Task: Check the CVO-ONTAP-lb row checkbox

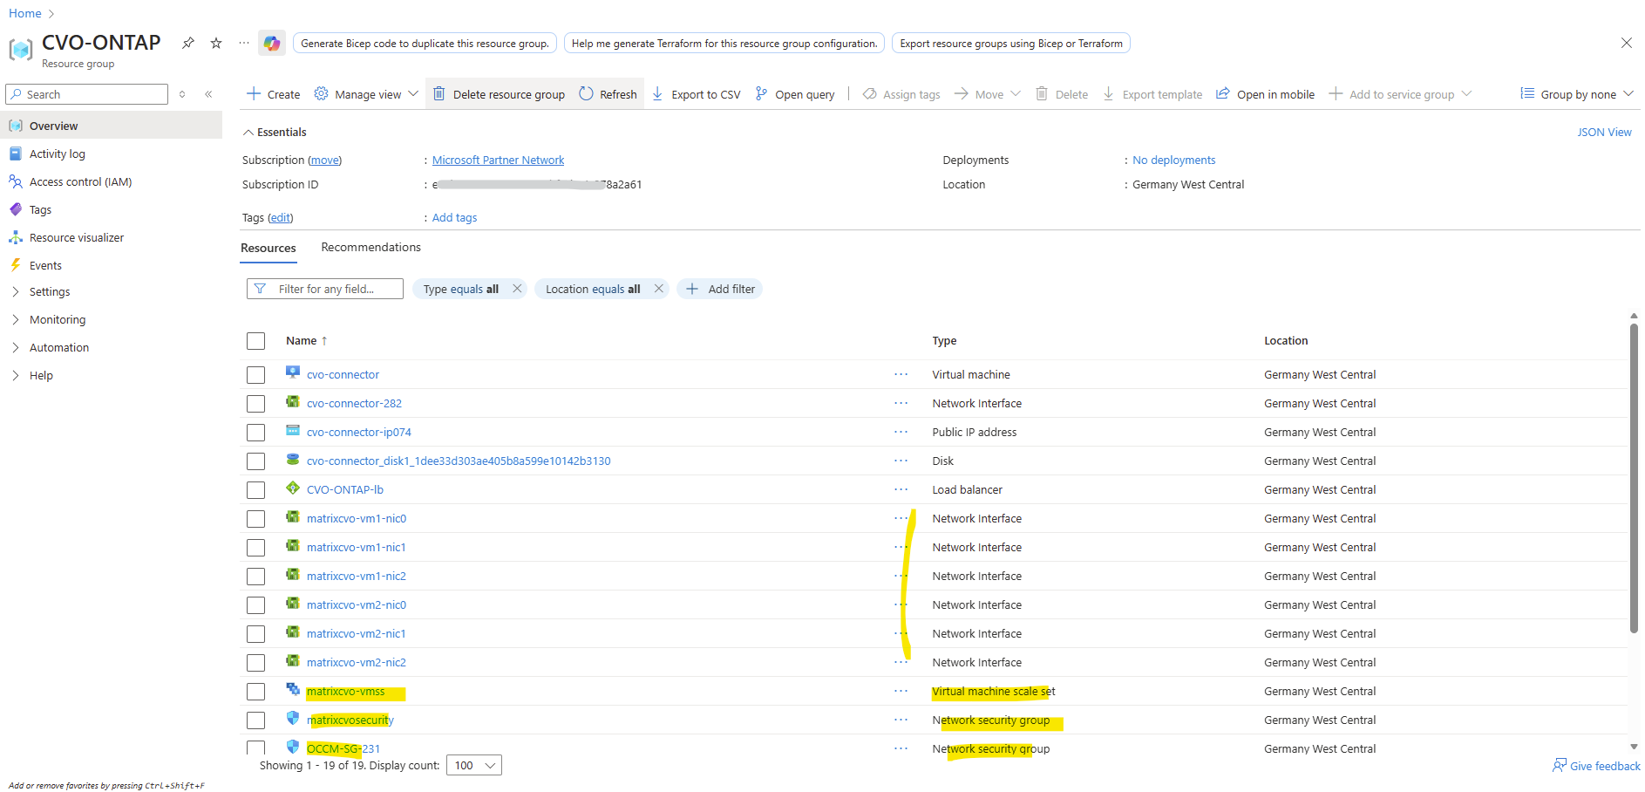Action: [x=255, y=490]
